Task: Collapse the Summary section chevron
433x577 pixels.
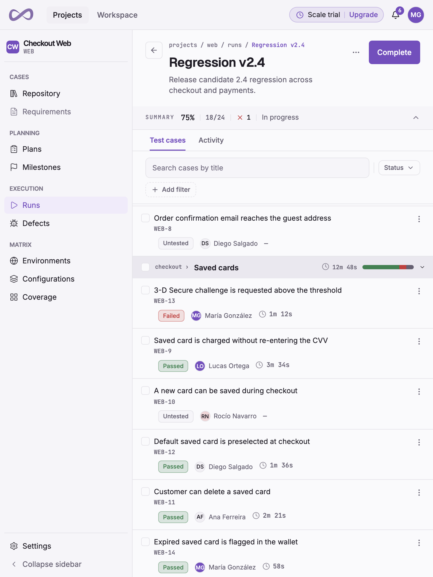Action: (416, 118)
